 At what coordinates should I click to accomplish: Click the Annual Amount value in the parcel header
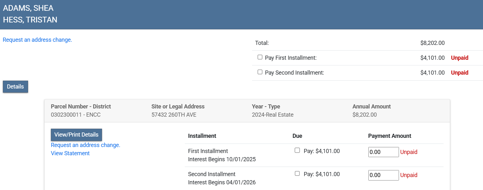(x=365, y=115)
